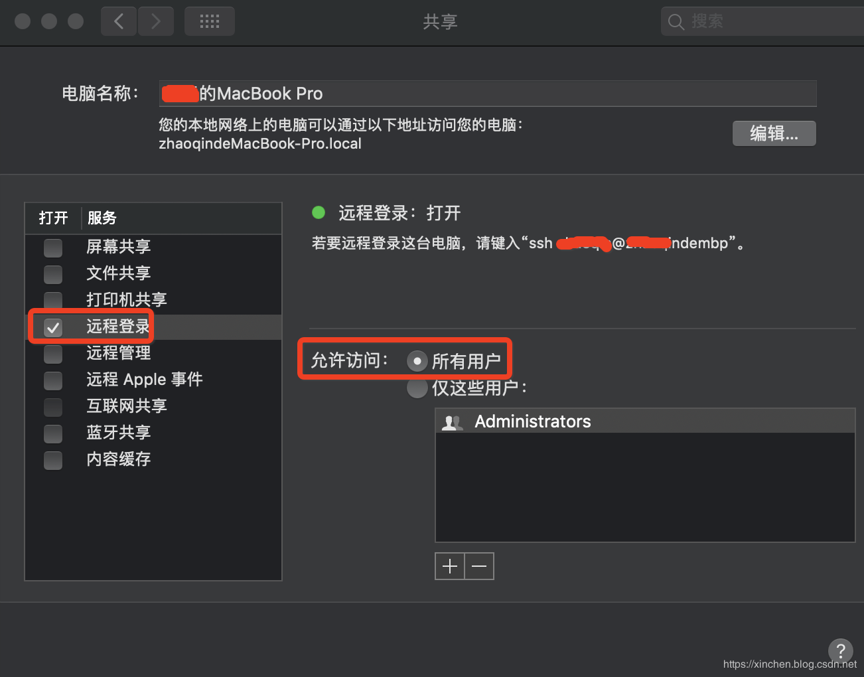Enable 远程管理 (Remote Management)
The image size is (864, 677).
52,354
